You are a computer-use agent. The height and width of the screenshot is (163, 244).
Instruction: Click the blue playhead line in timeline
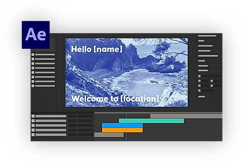(x=127, y=127)
